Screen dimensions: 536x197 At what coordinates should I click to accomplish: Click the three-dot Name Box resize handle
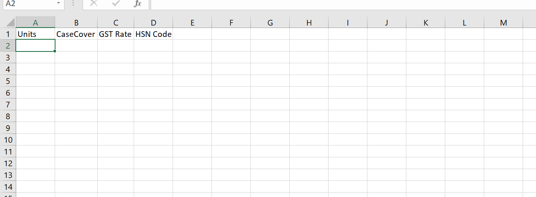[x=73, y=4]
